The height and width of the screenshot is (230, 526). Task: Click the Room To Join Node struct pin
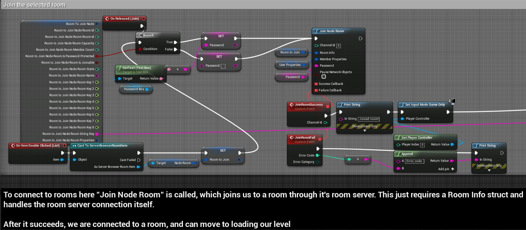[x=97, y=24]
